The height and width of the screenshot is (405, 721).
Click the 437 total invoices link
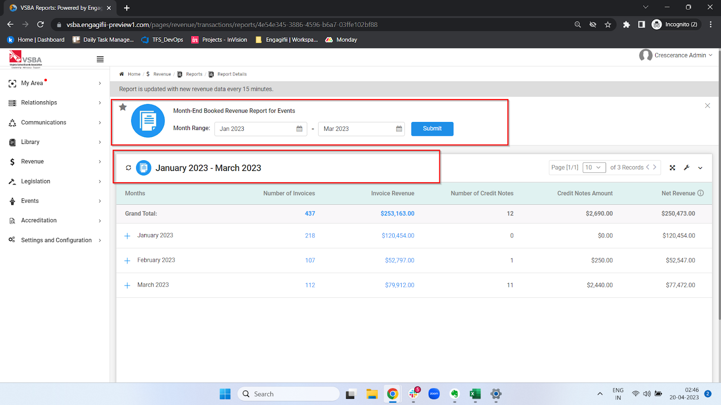310,214
